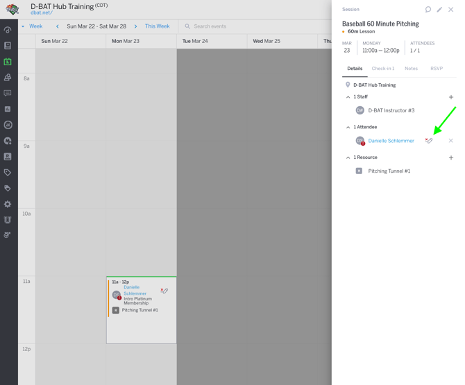Open the settings gear icon in sidebar
This screenshot has height=385, width=465.
pyautogui.click(x=8, y=204)
